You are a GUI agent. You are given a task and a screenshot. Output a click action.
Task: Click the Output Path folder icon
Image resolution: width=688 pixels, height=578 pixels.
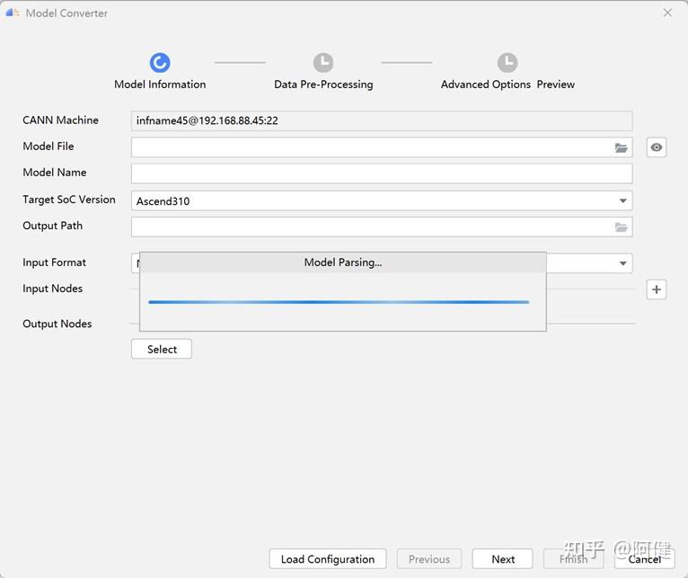(621, 227)
